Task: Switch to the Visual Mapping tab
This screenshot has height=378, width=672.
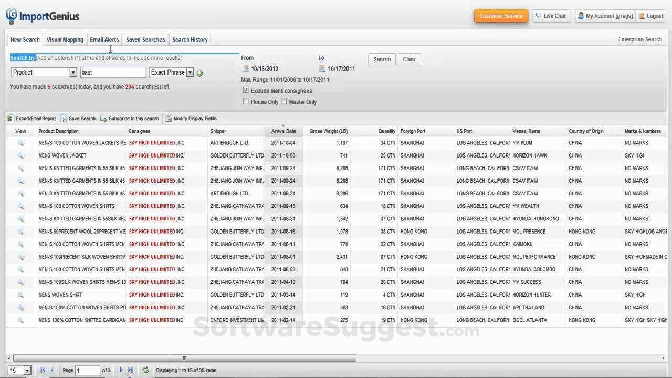Action: (65, 39)
